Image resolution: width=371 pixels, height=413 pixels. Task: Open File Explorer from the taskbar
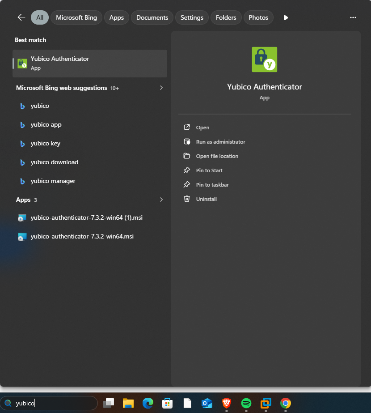tap(129, 403)
